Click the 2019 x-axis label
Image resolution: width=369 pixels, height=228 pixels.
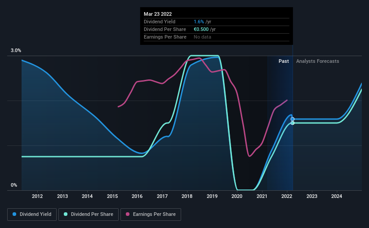212,196
